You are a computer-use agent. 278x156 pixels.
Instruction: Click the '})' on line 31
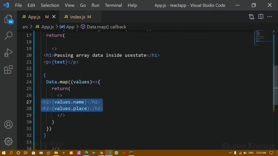pyautogui.click(x=49, y=129)
